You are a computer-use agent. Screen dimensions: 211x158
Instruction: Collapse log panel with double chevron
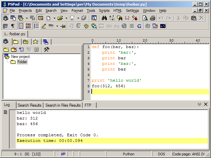click(x=199, y=104)
